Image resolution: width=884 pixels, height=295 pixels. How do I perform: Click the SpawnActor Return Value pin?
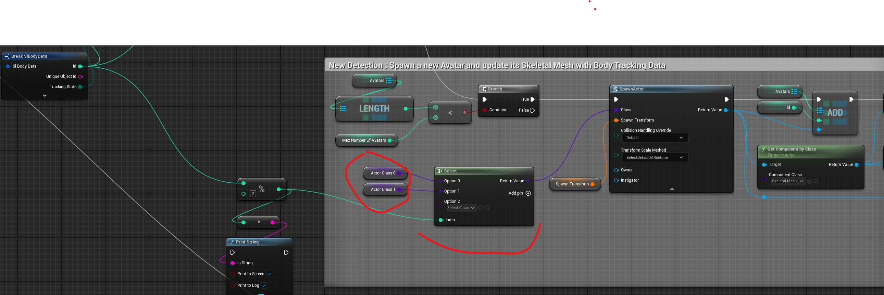[x=726, y=110]
